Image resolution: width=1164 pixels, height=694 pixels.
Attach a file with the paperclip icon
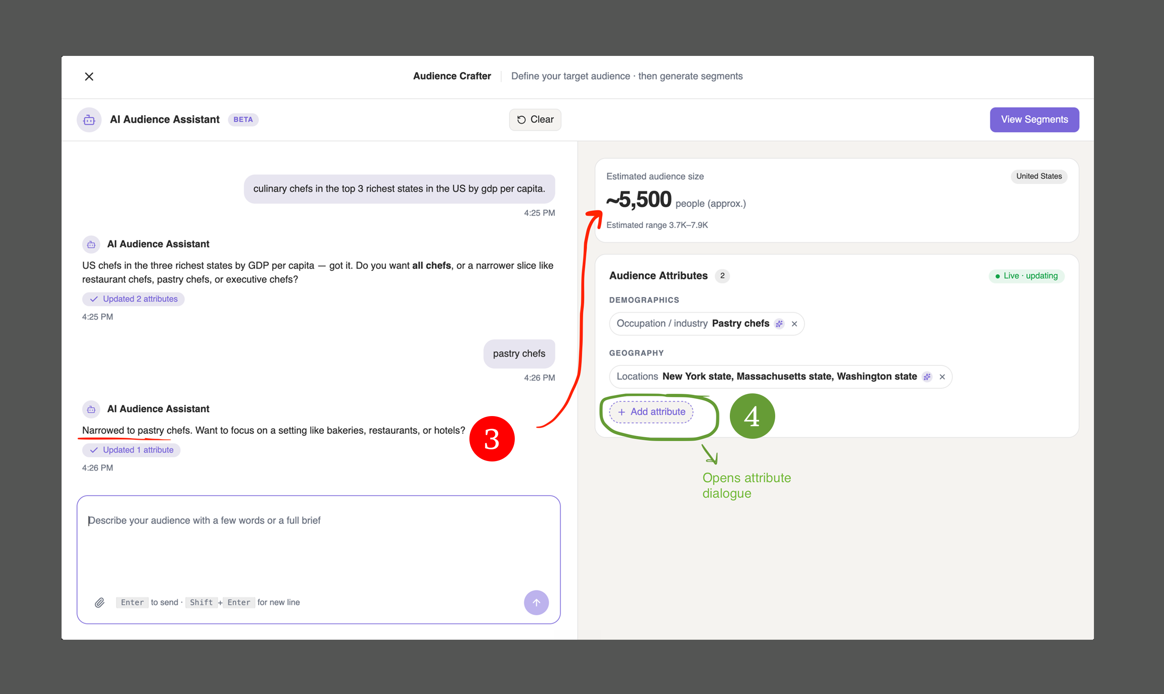[99, 603]
